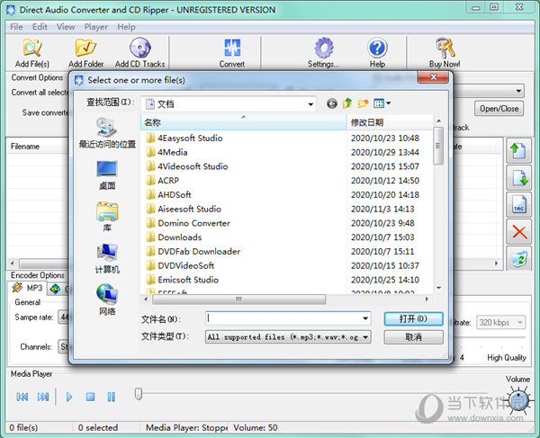Click next track button in Media Player

43,397
